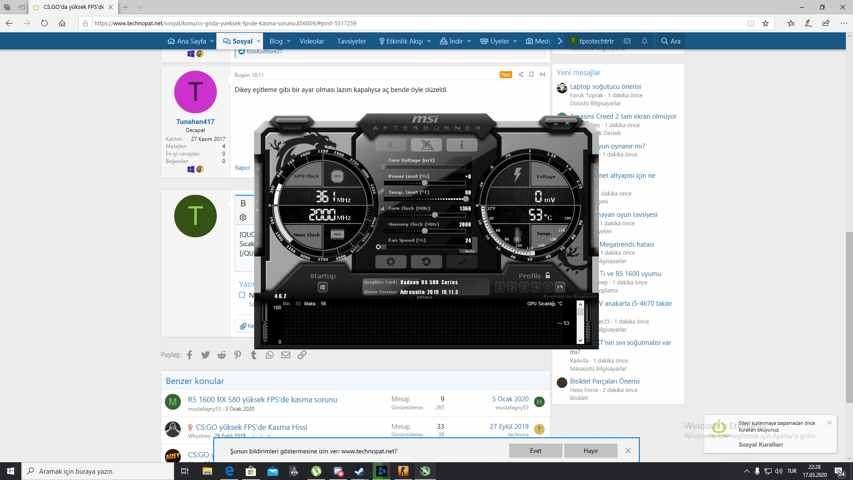This screenshot has height=480, width=853.
Task: Check the checkbox below the reply editor
Action: 242,295
